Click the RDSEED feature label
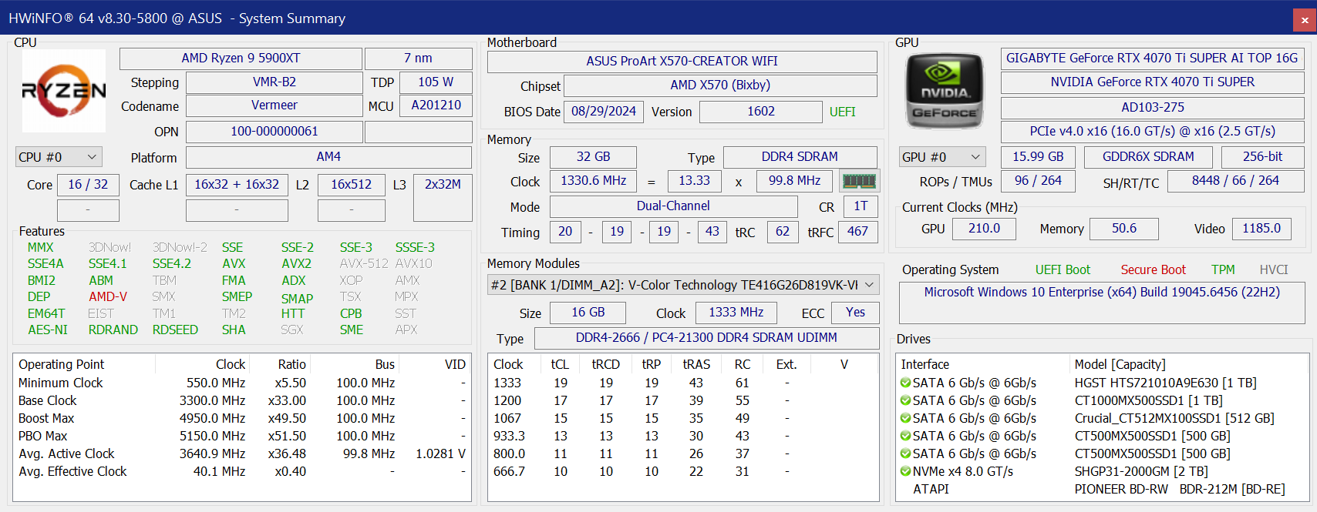This screenshot has height=512, width=1317. [175, 330]
